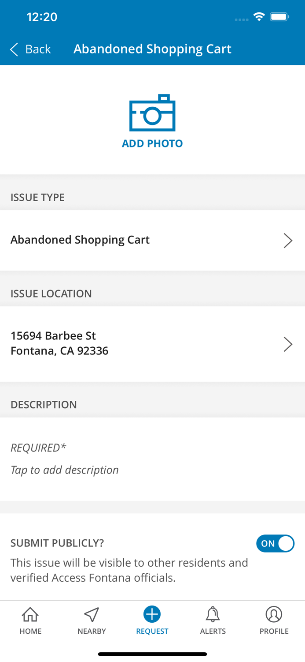Turn off the Submit Publicly toggle
Viewport: 305px width, 662px height.
click(276, 543)
